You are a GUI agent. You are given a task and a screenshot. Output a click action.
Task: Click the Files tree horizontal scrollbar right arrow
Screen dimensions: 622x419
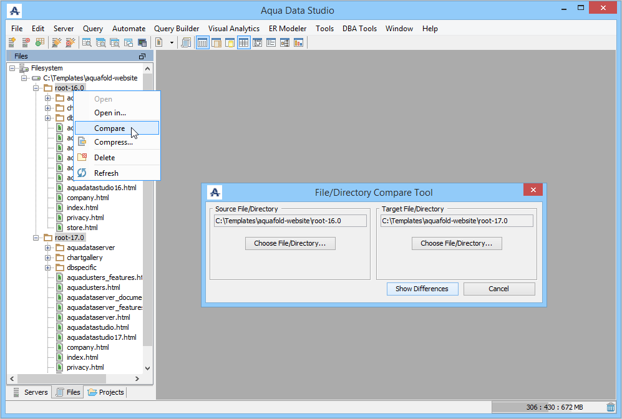click(137, 378)
